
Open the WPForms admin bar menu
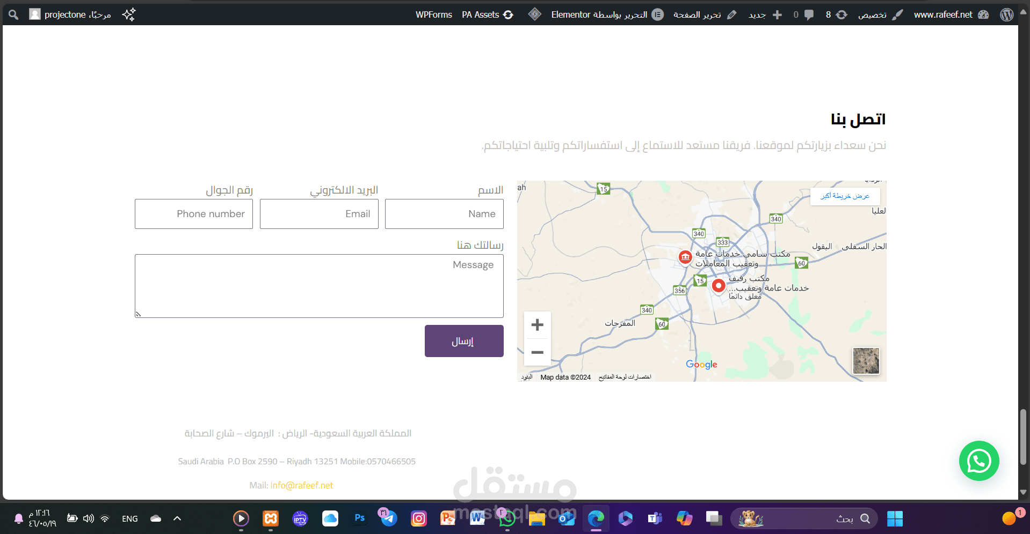[x=434, y=14]
